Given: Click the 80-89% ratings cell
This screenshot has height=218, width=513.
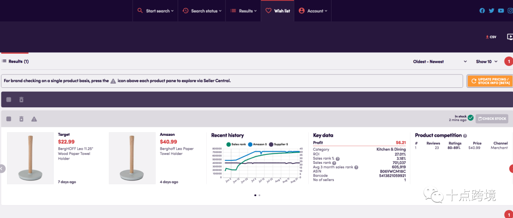Looking at the screenshot, I should 455,148.
